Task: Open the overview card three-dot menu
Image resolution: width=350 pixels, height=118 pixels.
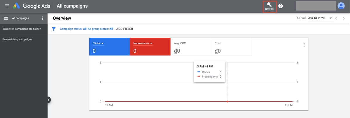Action: 304,45
